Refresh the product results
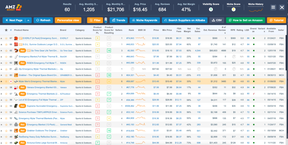Screen dimensions: 288x145 click(43, 20)
